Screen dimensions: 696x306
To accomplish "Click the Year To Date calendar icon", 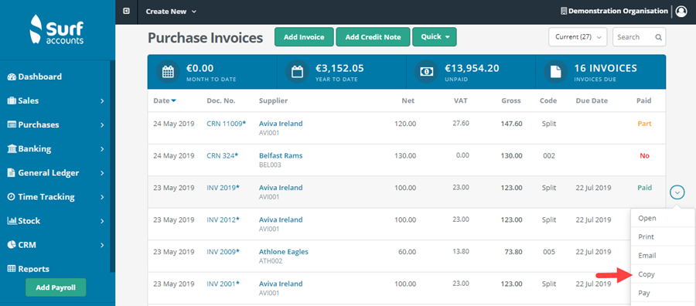I will [x=297, y=72].
